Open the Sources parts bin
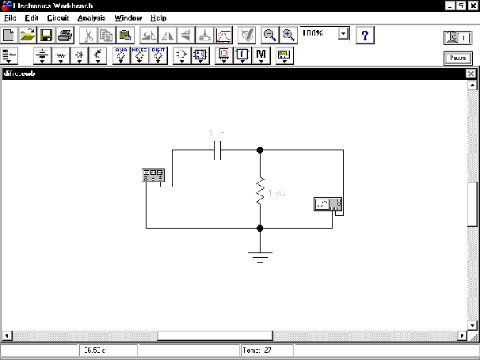Viewport: 480px width, 360px height. pos(42,55)
